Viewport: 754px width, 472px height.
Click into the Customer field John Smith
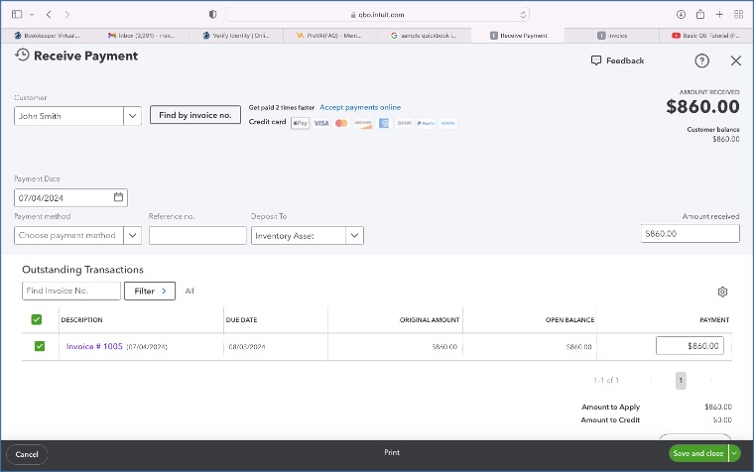68,116
